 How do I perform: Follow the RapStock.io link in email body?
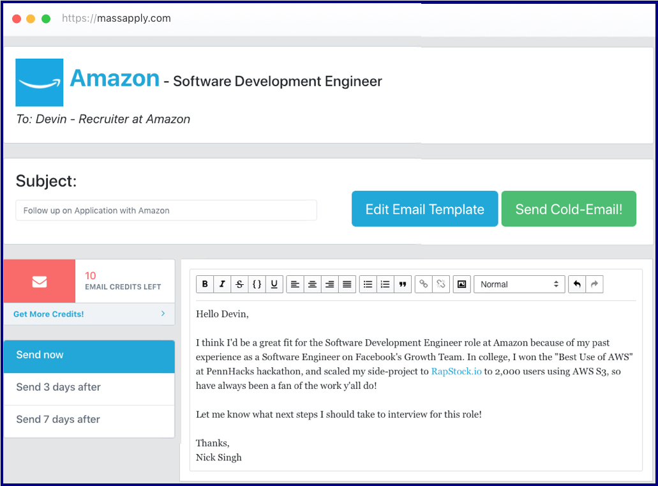click(456, 371)
